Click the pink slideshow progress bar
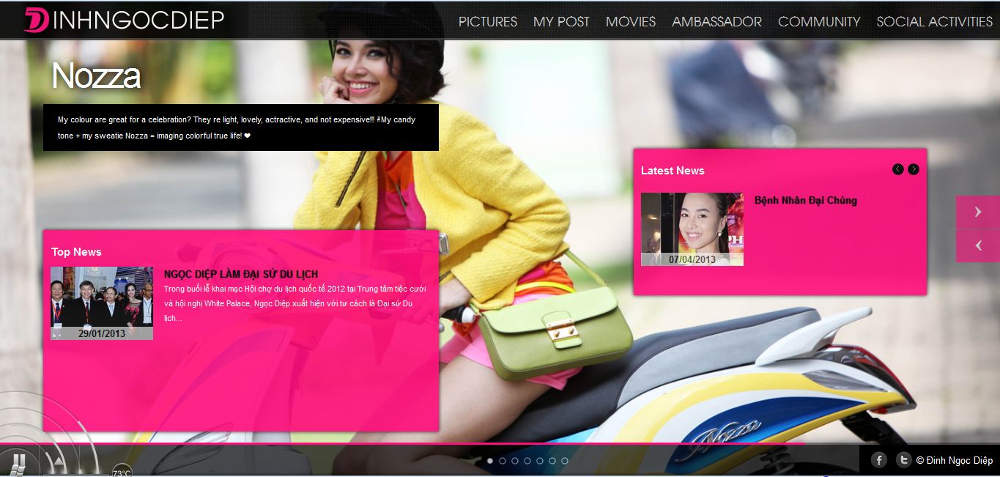 click(x=403, y=444)
